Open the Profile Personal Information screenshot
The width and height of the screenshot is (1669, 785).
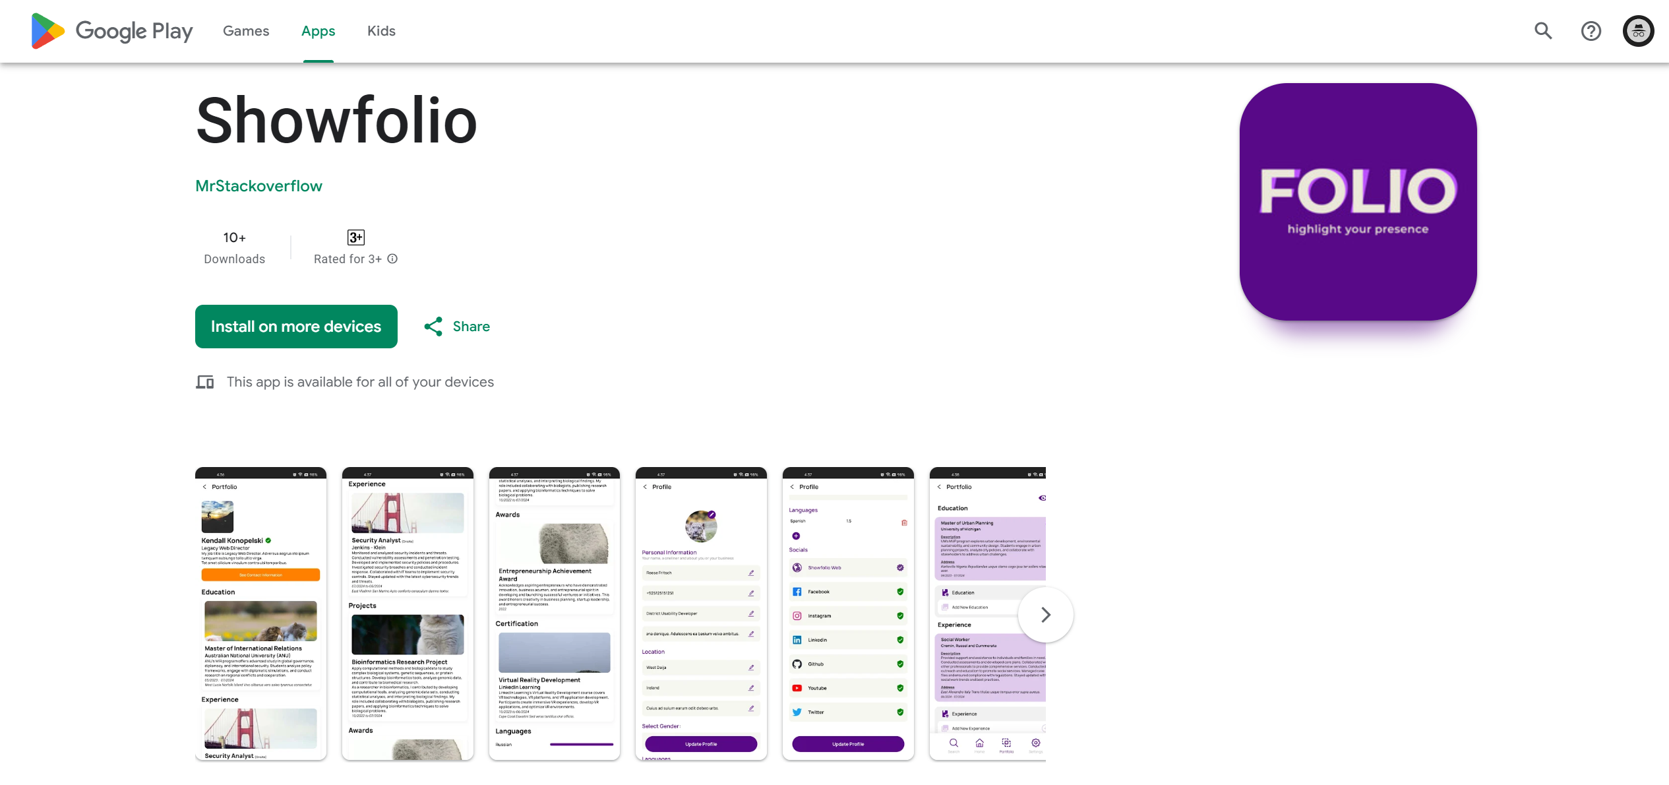pos(701,613)
